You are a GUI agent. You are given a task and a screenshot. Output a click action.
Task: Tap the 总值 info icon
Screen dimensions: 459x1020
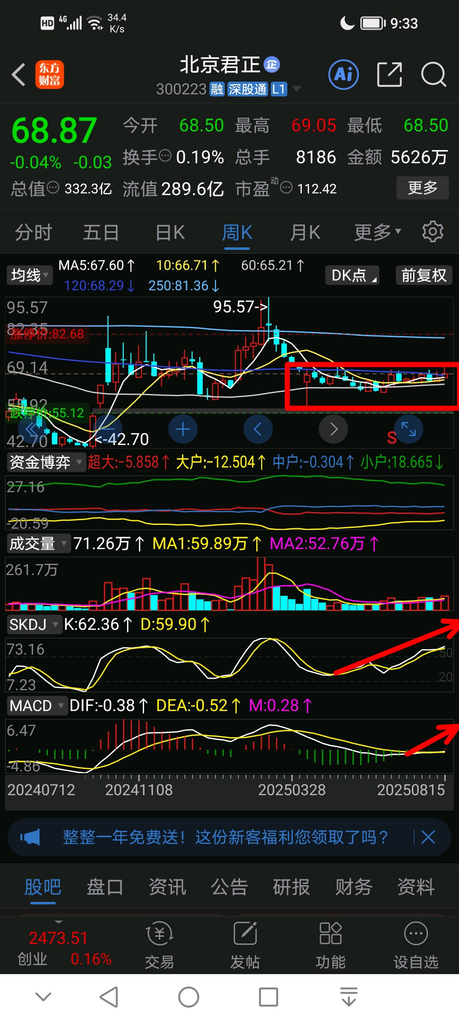coord(53,187)
